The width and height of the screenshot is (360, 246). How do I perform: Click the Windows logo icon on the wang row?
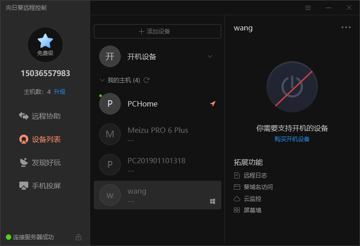(x=213, y=201)
